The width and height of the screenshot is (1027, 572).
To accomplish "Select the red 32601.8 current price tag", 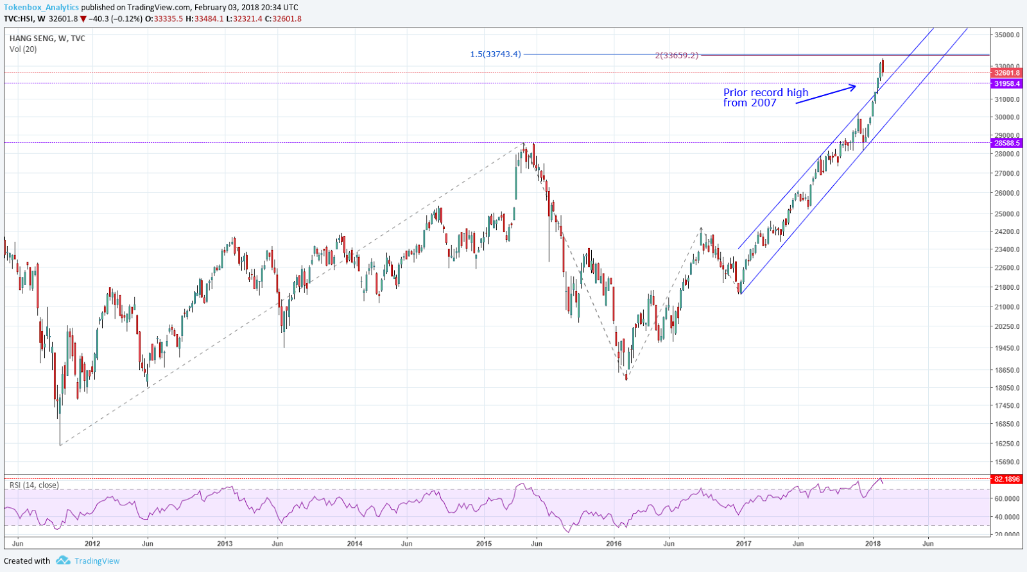I will click(x=1006, y=73).
